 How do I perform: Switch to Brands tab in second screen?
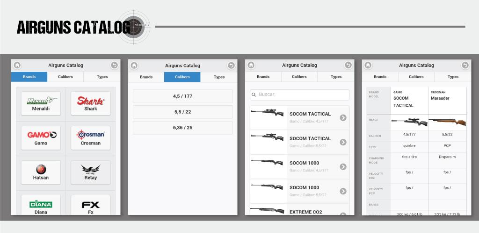pos(146,77)
